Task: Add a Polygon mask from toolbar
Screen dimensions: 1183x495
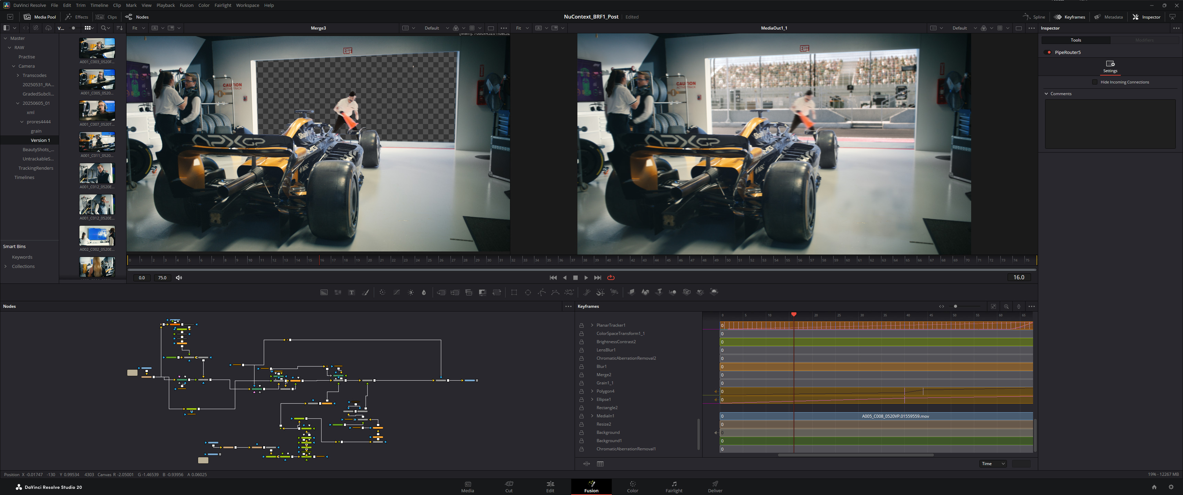Action: click(x=541, y=292)
